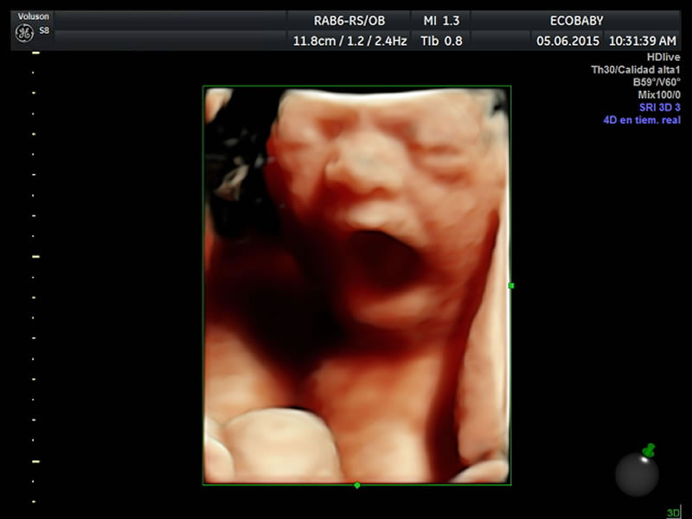Click the Voluson S8 system label
Image resolution: width=692 pixels, height=519 pixels.
pyautogui.click(x=33, y=16)
